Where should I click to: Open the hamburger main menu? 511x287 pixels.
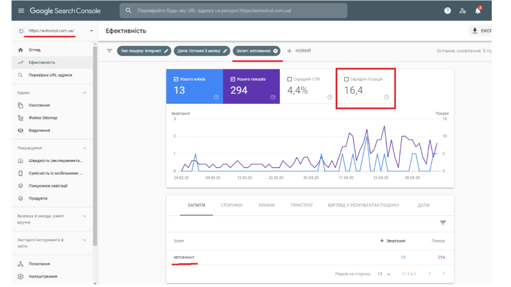pyautogui.click(x=21, y=11)
